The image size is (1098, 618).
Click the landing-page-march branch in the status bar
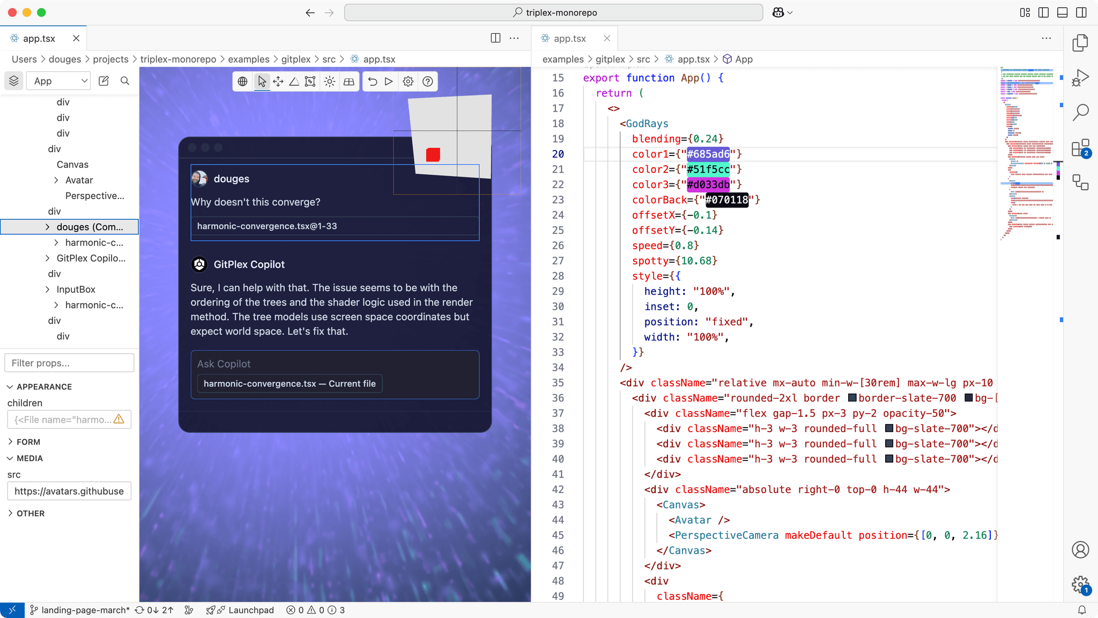[85, 610]
